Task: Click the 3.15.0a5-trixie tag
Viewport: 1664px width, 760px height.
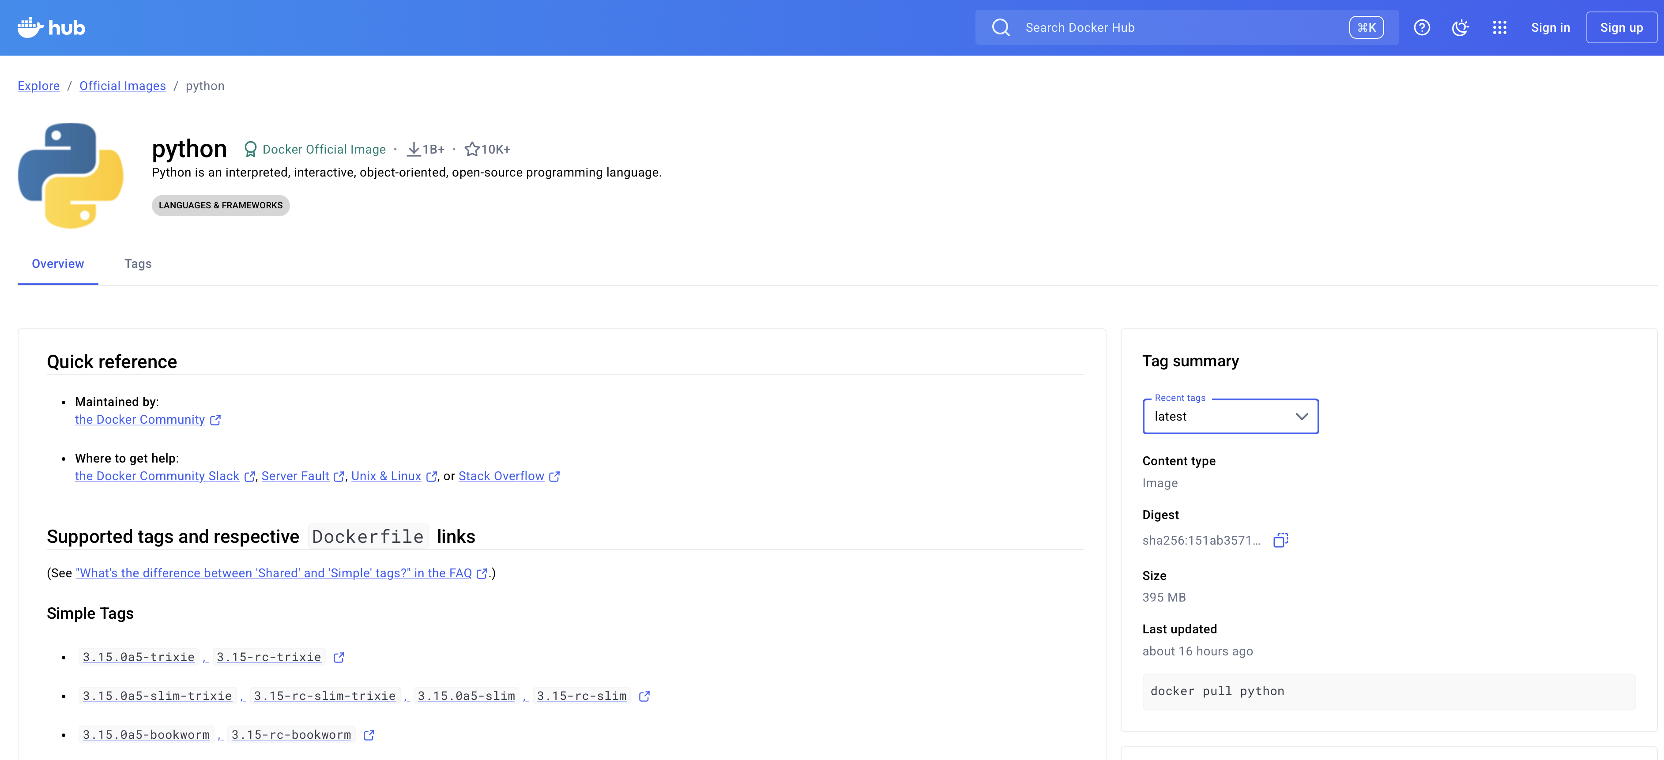Action: pos(139,657)
